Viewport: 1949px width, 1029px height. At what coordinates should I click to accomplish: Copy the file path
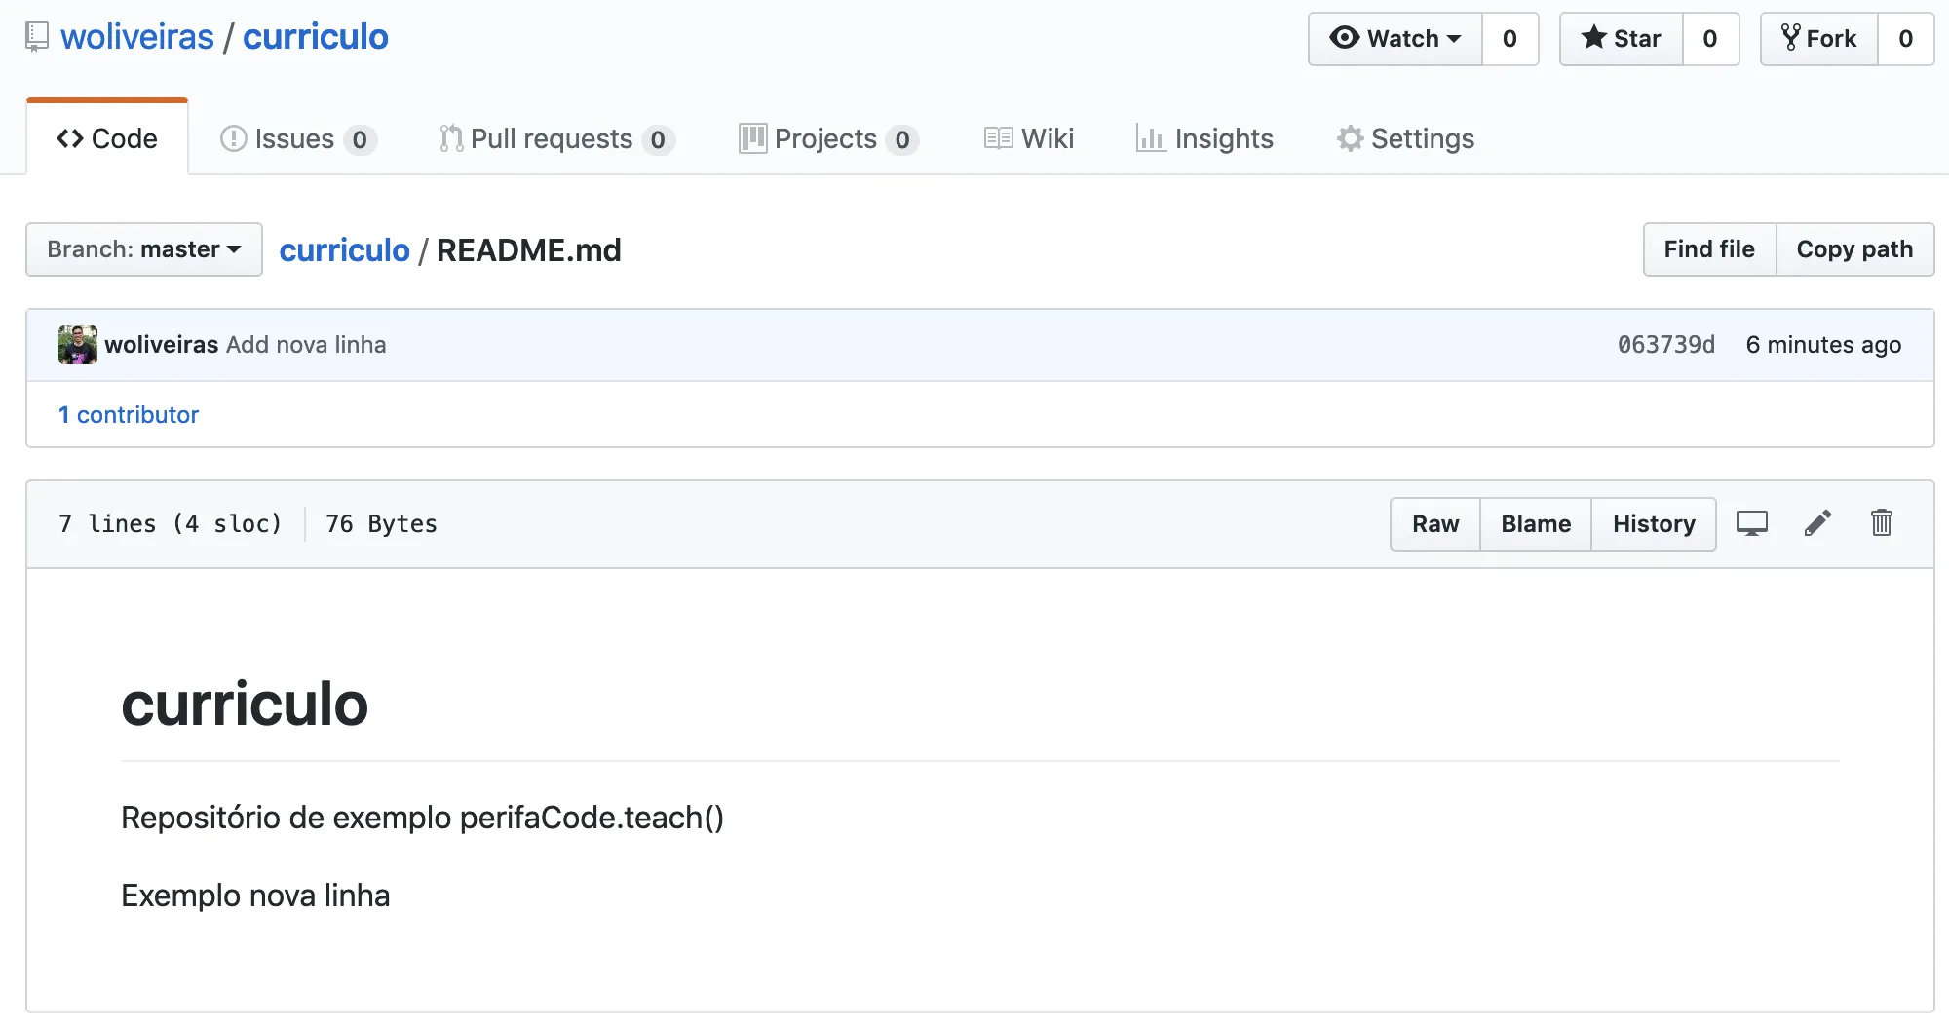[x=1855, y=249]
